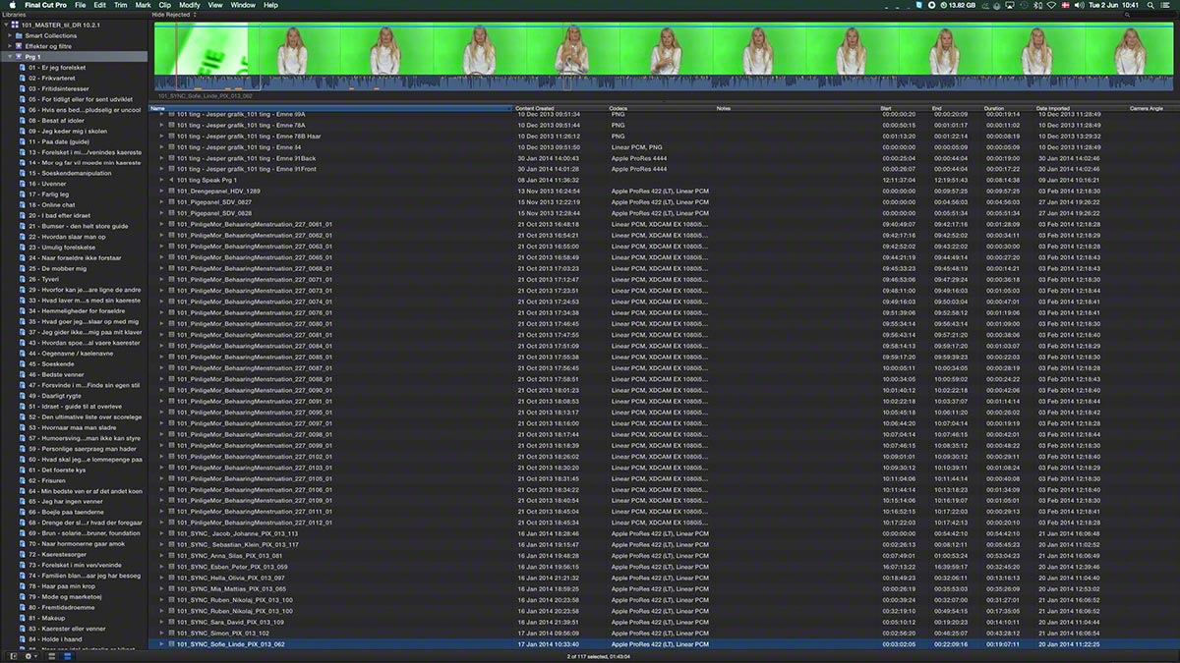Click the Smart Collections folder icon

point(19,35)
